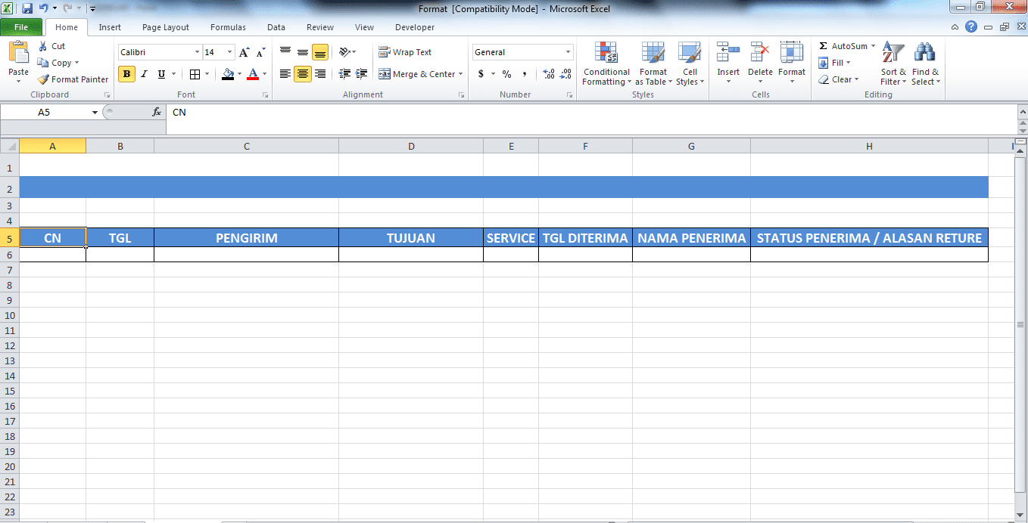
Task: Click the Insert button in Cells group
Action: (x=727, y=64)
